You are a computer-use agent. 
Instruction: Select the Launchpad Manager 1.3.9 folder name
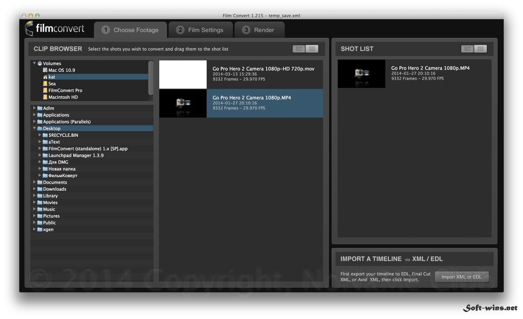pos(76,155)
